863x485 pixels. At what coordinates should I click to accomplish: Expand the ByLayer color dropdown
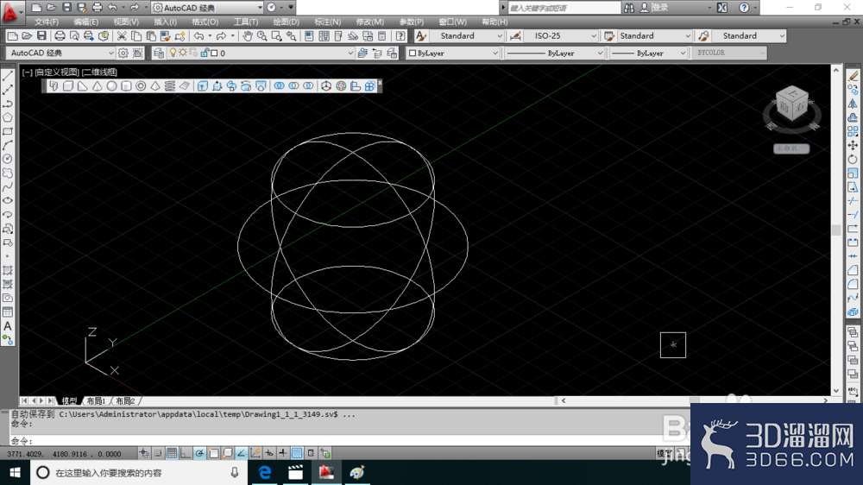pyautogui.click(x=453, y=53)
